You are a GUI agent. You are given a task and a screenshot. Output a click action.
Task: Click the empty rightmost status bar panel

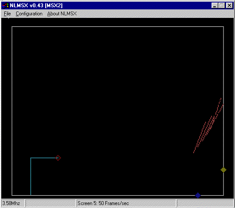click(x=205, y=203)
